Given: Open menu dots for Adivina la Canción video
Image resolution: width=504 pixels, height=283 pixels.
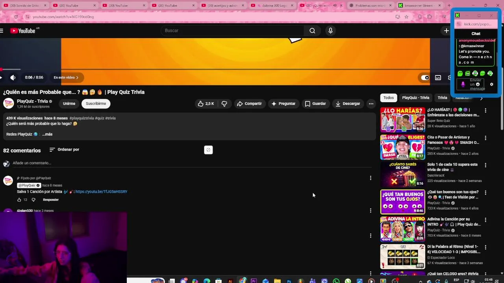Looking at the screenshot, I should 485,220.
